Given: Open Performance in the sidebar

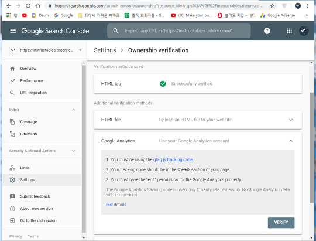Looking at the screenshot, I should point(32,80).
